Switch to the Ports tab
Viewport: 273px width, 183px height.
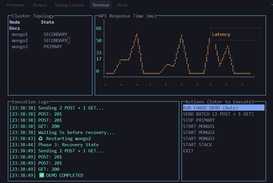click(x=122, y=5)
